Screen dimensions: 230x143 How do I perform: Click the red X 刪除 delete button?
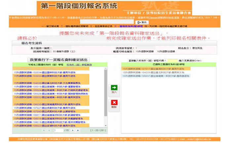click(x=114, y=105)
